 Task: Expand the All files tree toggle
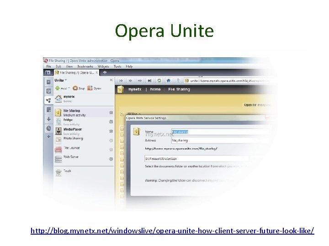point(122,114)
